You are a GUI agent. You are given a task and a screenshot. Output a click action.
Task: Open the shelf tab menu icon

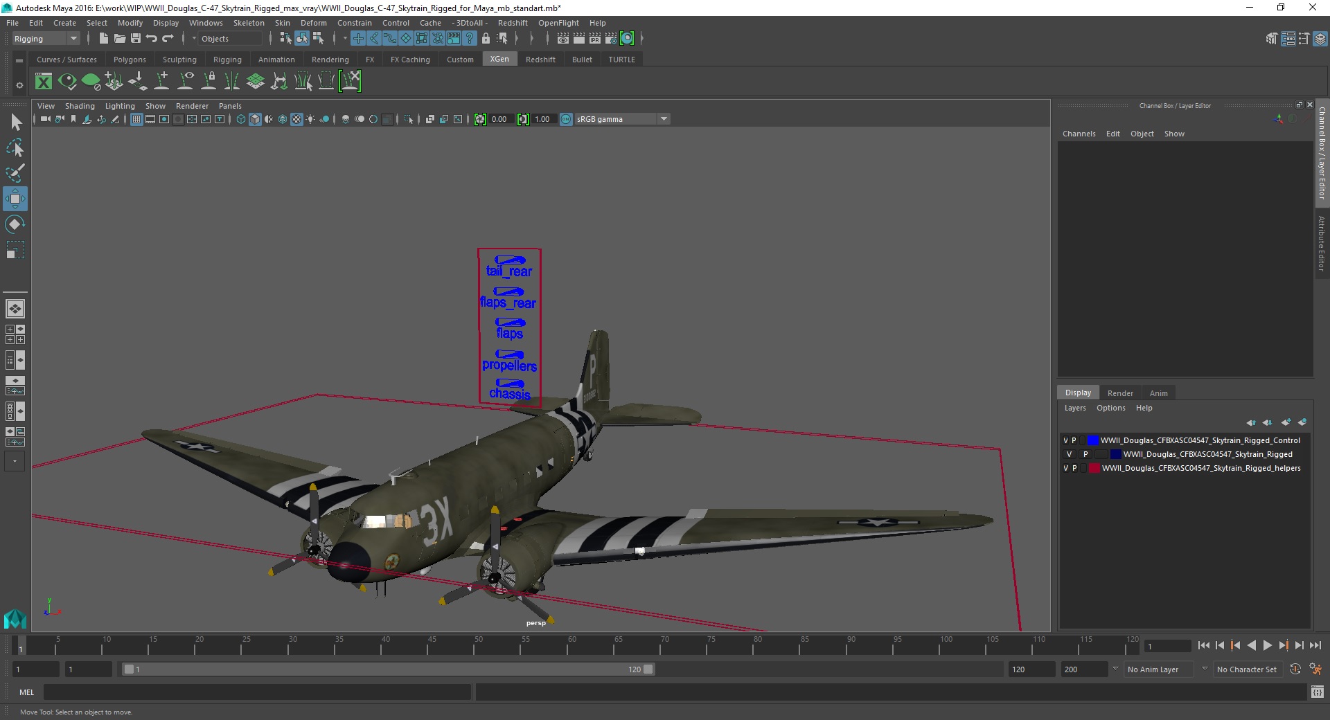[19, 61]
